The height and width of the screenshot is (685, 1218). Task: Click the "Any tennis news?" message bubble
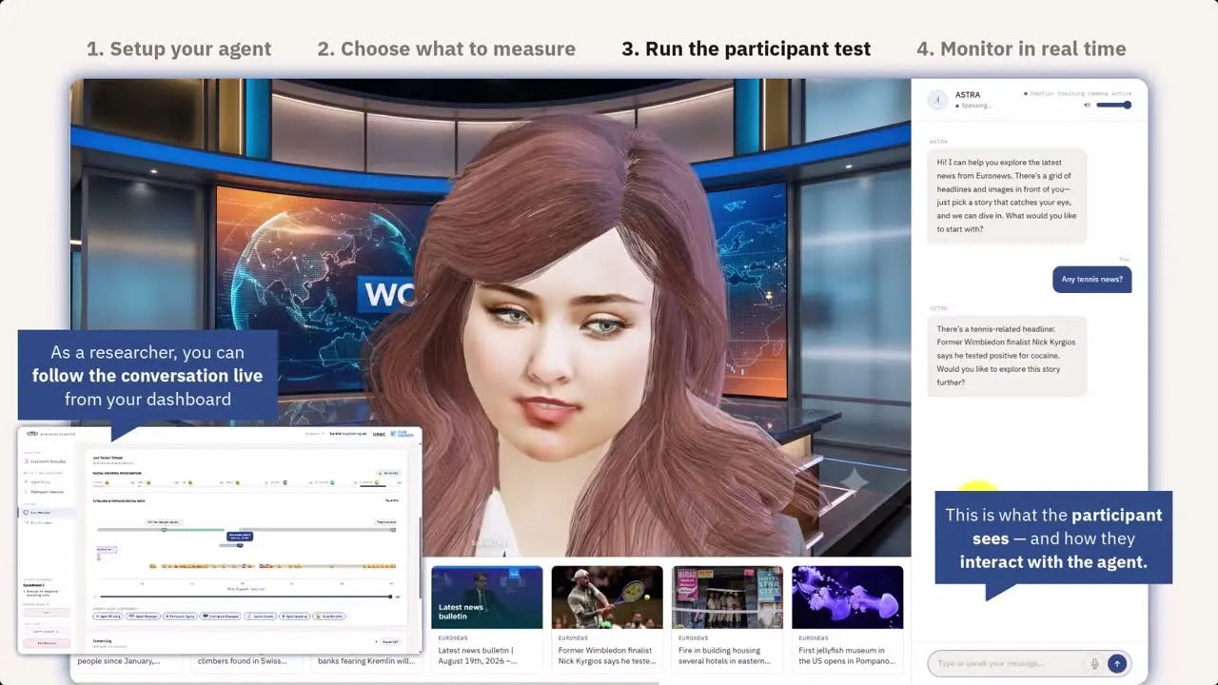pyautogui.click(x=1092, y=279)
